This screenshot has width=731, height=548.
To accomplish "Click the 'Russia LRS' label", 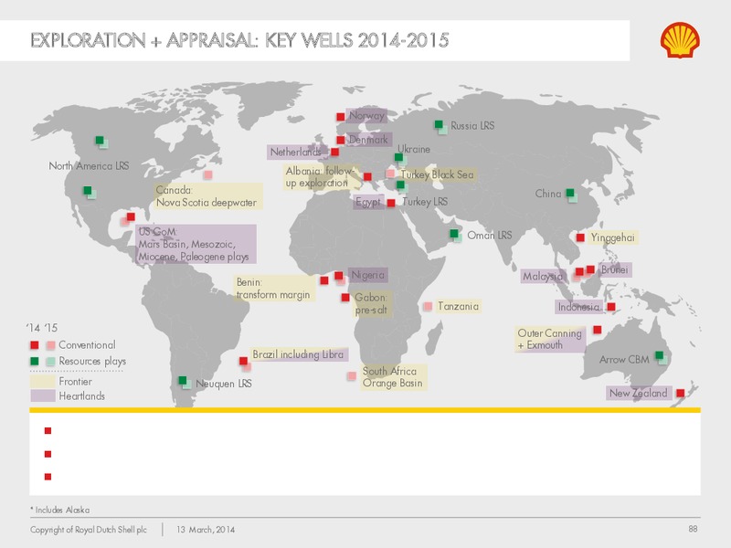I will 472,126.
